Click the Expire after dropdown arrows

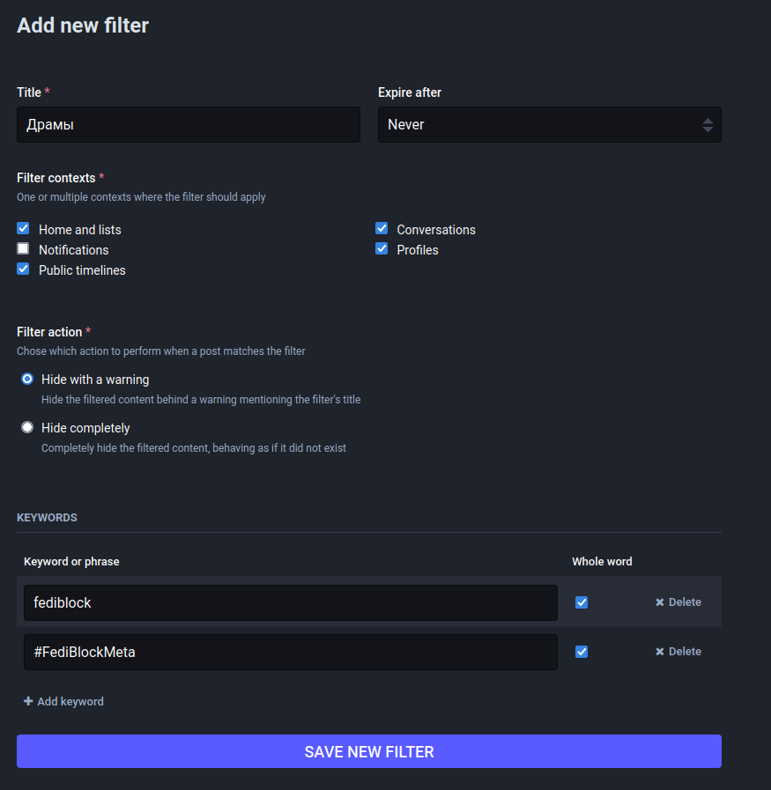(708, 125)
